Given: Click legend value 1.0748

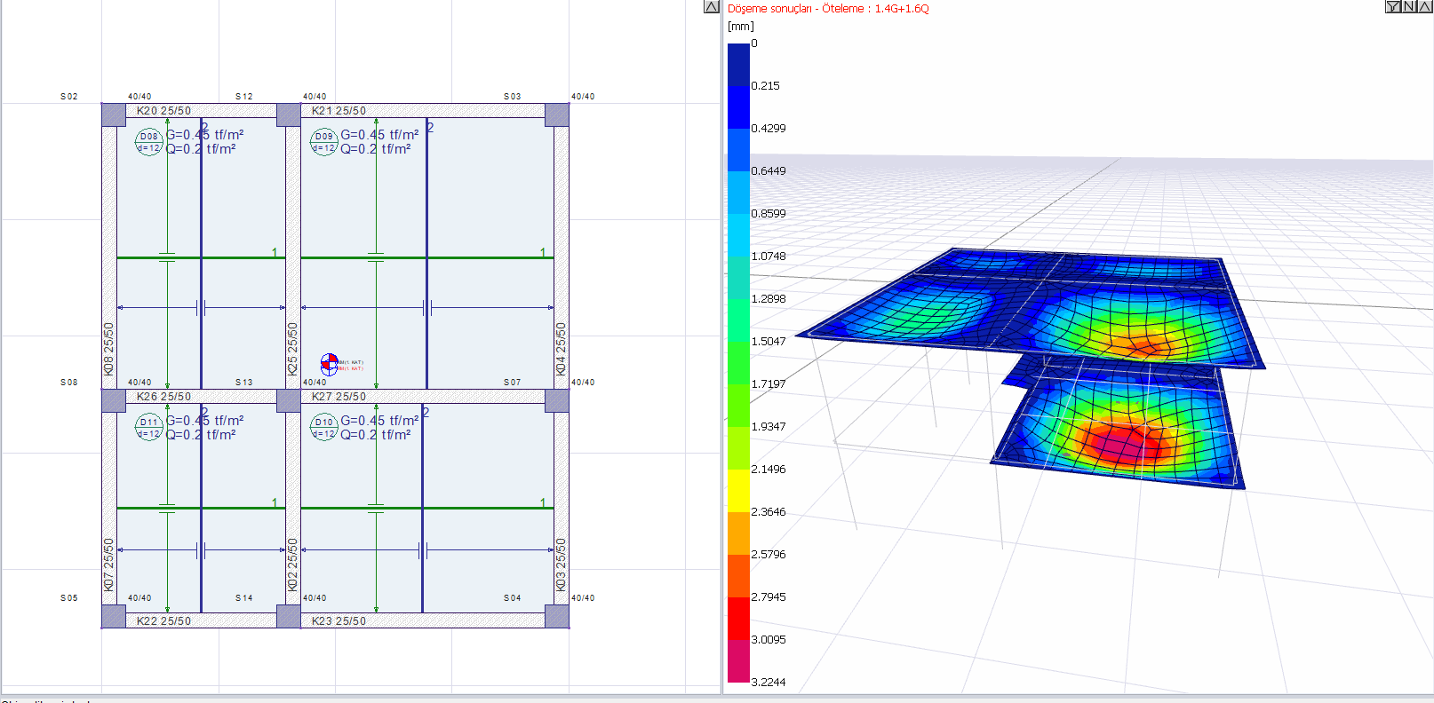Looking at the screenshot, I should [769, 256].
